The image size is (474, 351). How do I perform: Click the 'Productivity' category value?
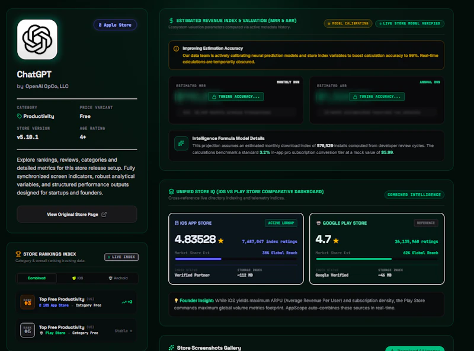pyautogui.click(x=39, y=116)
